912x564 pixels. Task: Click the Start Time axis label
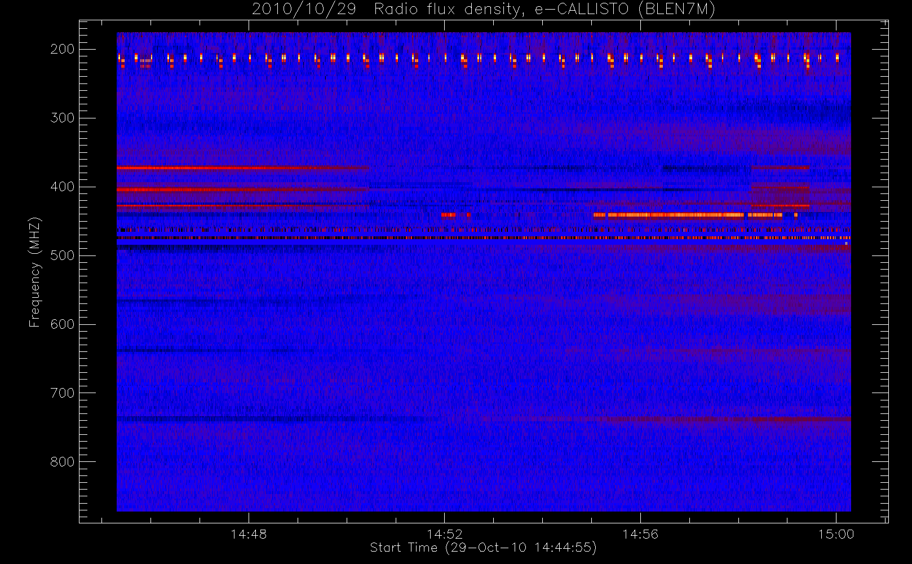(483, 548)
